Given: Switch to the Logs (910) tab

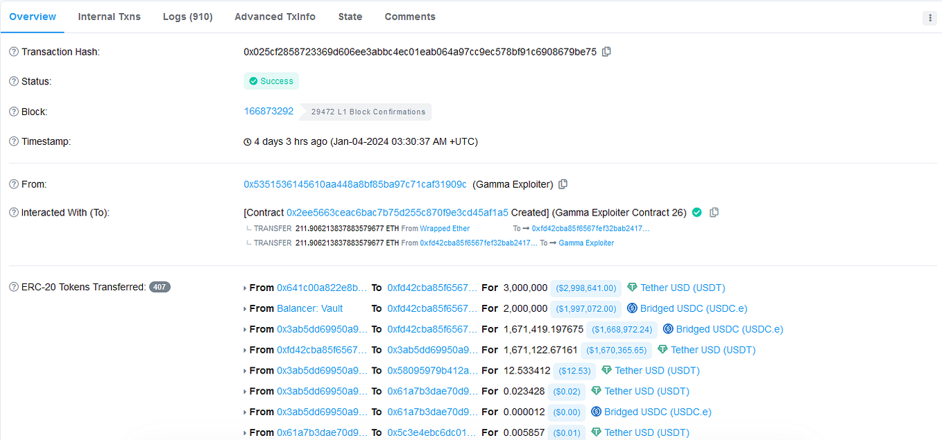Looking at the screenshot, I should pos(187,16).
